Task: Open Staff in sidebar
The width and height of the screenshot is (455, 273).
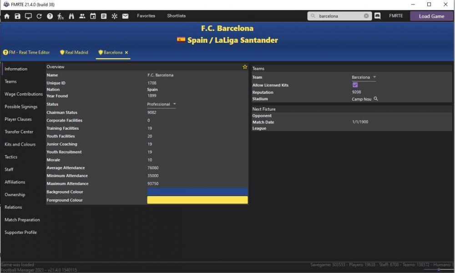Action: tap(9, 169)
